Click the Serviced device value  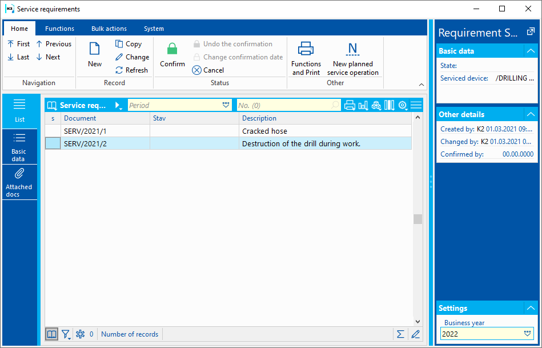(x=515, y=78)
